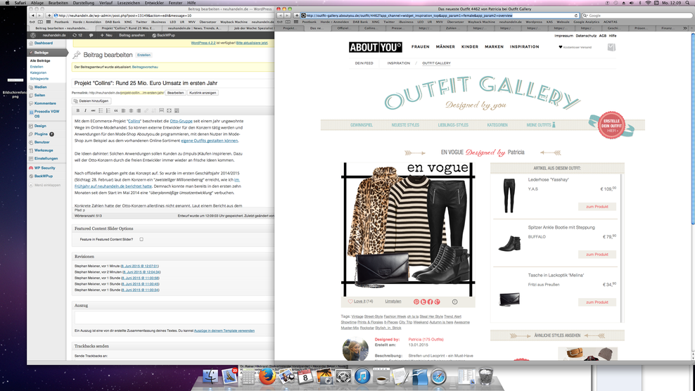695x391 pixels.
Task: Click the Spitzer Ankle Bootie product thumbnail
Action: pos(509,243)
